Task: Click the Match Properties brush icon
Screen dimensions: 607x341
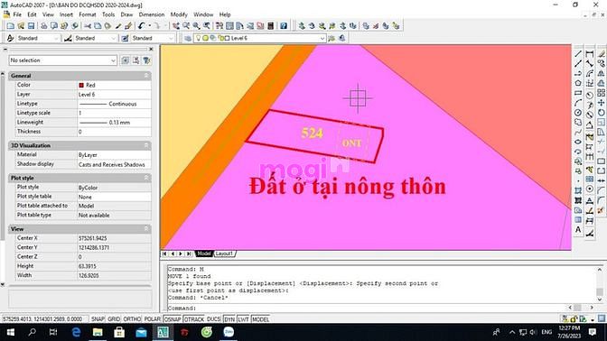Action: coord(128,26)
